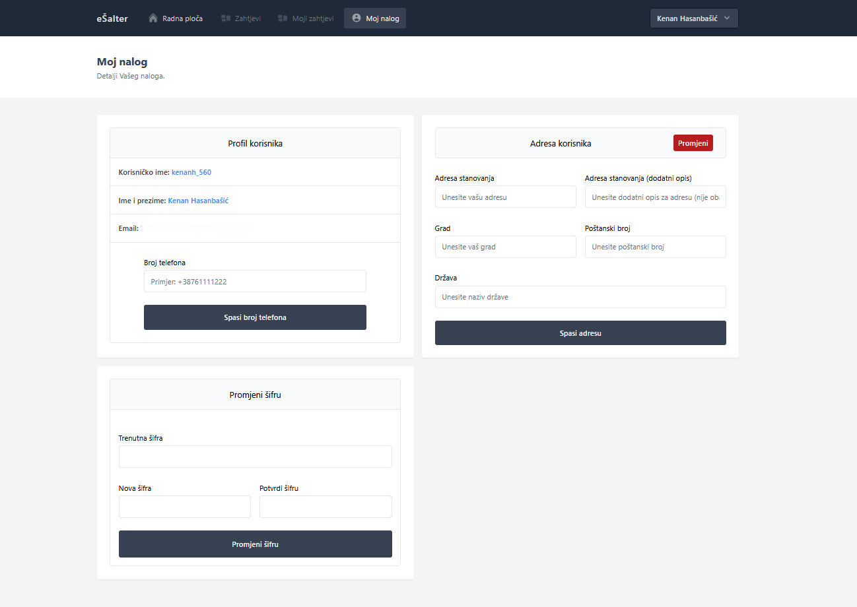Click the user avatar icon in Moj nalog
The height and width of the screenshot is (607, 857).
coord(357,18)
